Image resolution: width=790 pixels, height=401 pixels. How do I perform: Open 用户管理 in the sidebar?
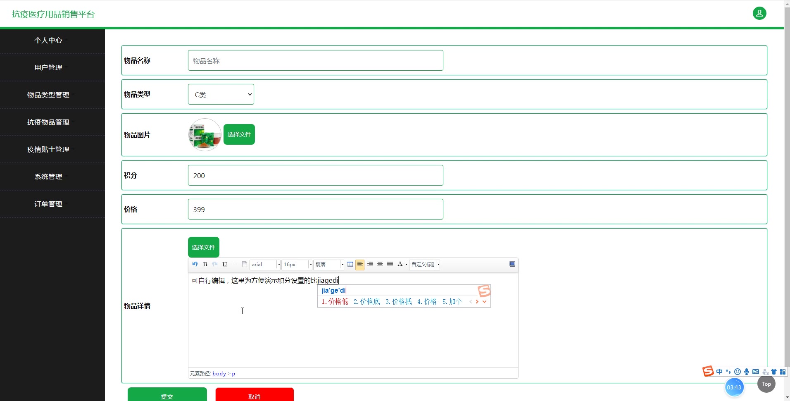pos(48,67)
